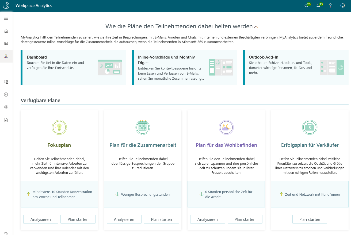Viewport: 351px width, 235px height.
Task: Go to Home in the sidebar
Action: [6, 31]
